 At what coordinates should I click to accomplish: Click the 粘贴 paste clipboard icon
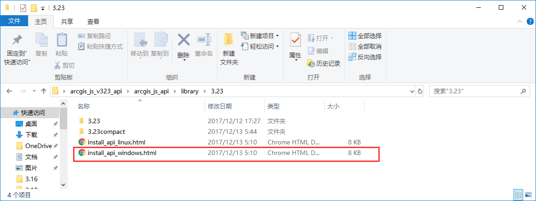tap(62, 40)
